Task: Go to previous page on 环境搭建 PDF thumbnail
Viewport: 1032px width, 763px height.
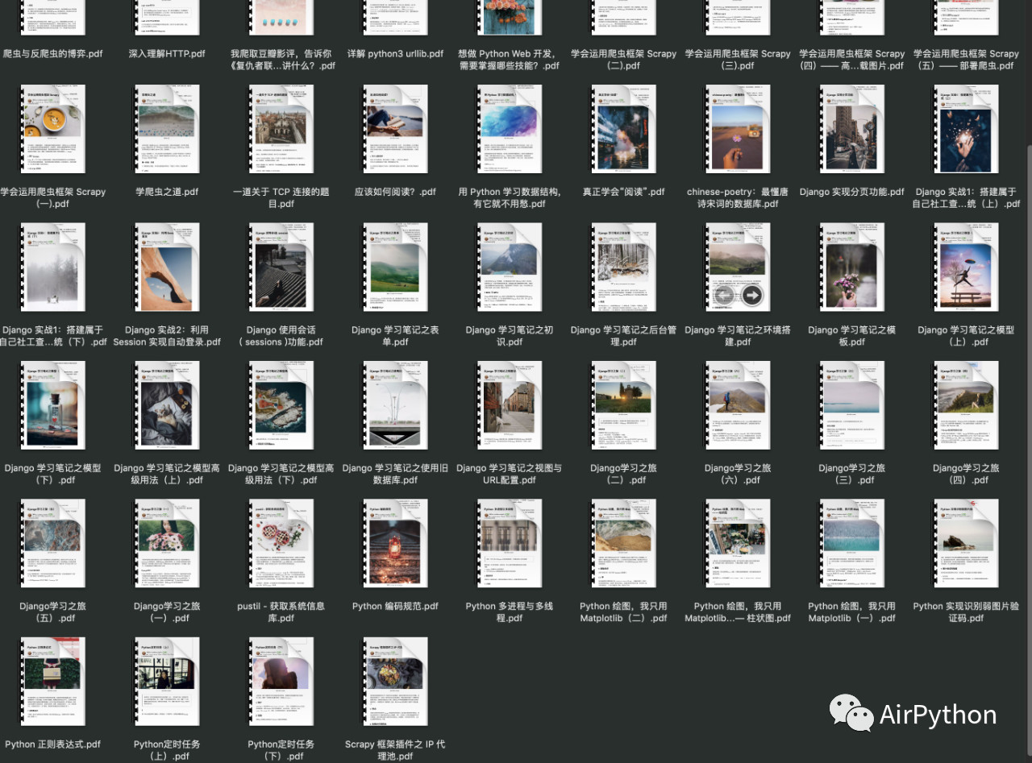Action: point(725,296)
